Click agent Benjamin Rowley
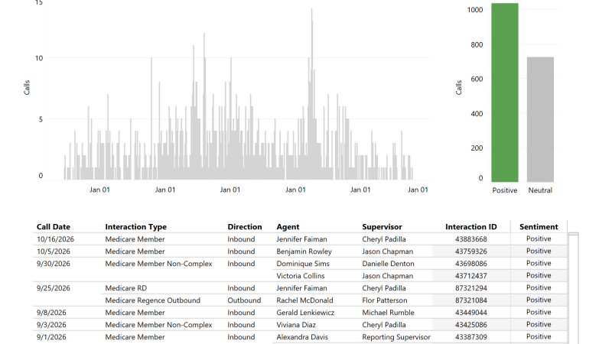 point(304,252)
